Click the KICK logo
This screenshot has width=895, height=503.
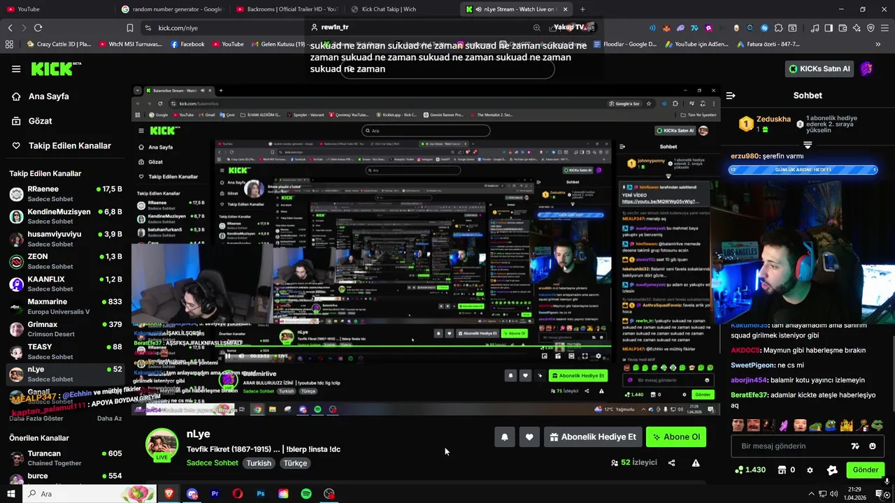(x=56, y=68)
